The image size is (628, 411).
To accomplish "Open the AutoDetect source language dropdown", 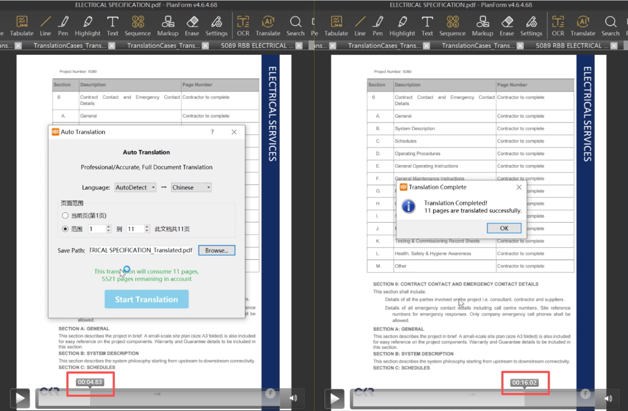I will pos(135,187).
